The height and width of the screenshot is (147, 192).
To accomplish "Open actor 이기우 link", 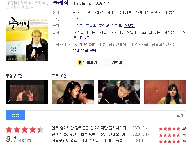I will pos(117,26).
